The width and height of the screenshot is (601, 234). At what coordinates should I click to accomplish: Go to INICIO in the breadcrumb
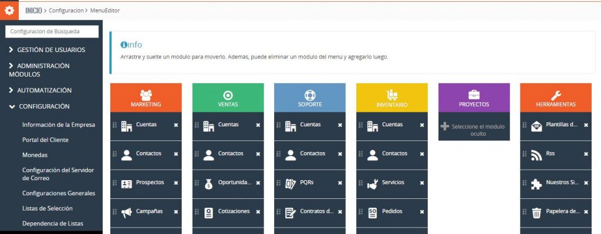(x=33, y=11)
